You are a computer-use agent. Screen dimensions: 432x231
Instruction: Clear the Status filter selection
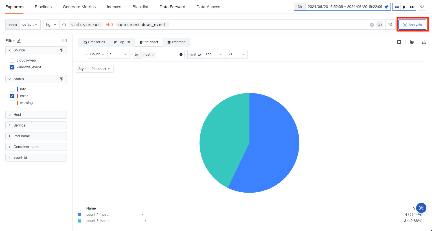click(x=62, y=79)
